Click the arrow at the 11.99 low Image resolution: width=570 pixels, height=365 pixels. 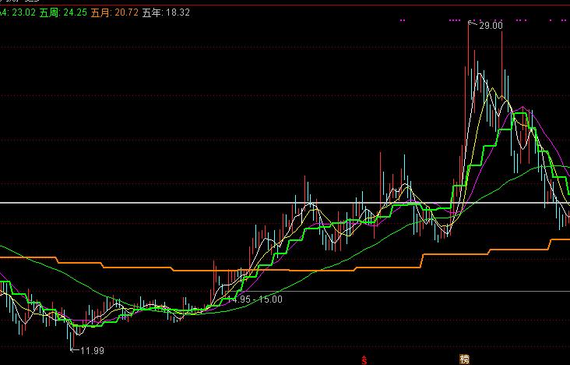click(76, 350)
